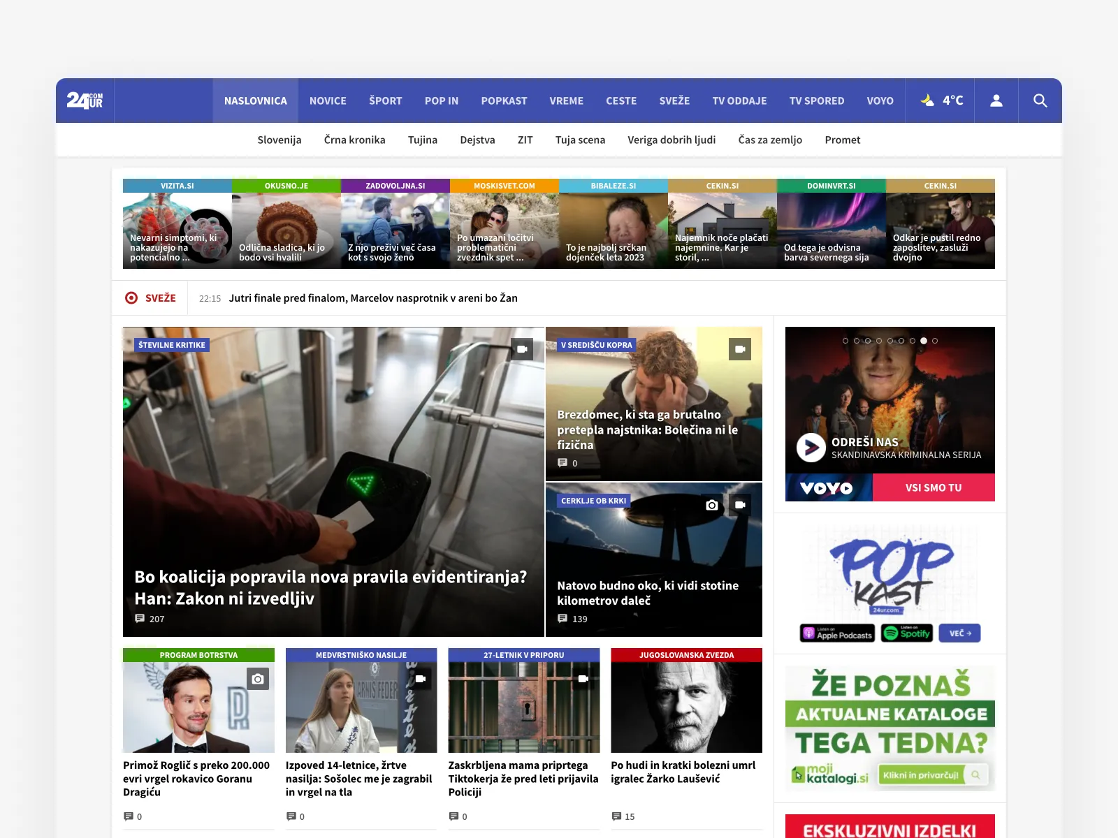
Task: Select the first carousel dot on VOYO banner
Action: pyautogui.click(x=845, y=341)
